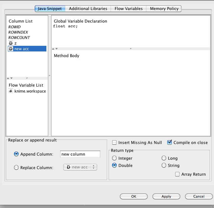Select ROWINDEX in the column list

(x=18, y=32)
